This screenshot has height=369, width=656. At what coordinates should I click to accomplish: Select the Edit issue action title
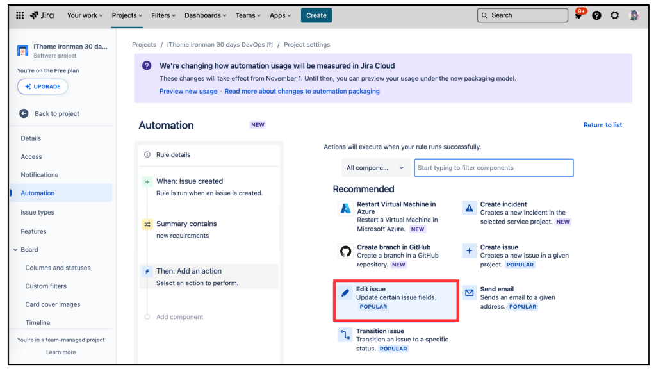click(x=371, y=289)
